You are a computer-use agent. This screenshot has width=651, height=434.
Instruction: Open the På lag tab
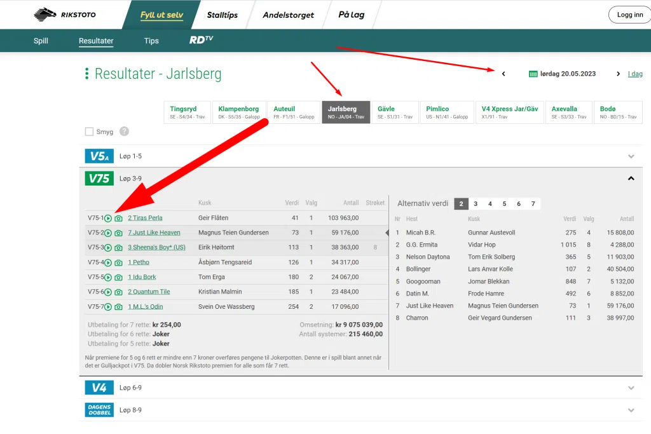coord(352,15)
